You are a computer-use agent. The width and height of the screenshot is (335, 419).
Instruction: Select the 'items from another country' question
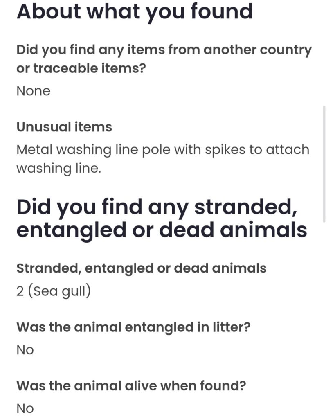(x=164, y=59)
